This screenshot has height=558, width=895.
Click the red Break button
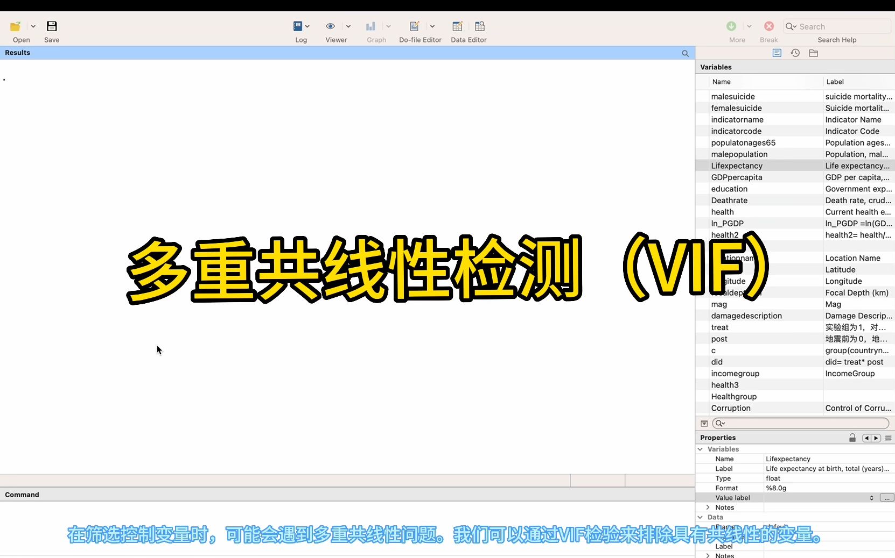pos(769,26)
